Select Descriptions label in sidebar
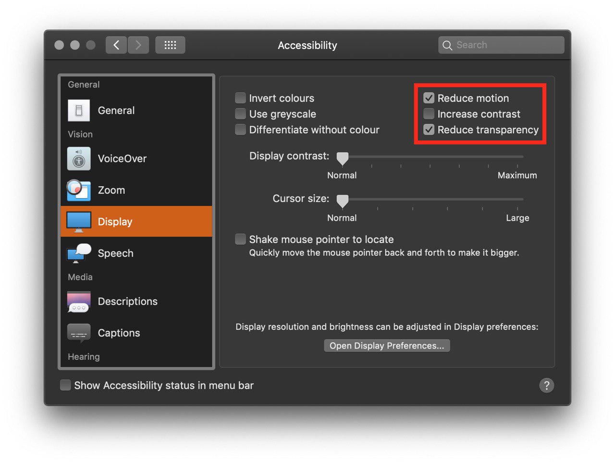The width and height of the screenshot is (615, 464). pos(128,301)
